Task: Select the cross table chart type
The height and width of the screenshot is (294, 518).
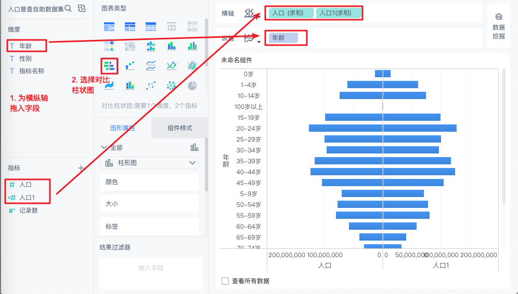Action: [x=130, y=26]
